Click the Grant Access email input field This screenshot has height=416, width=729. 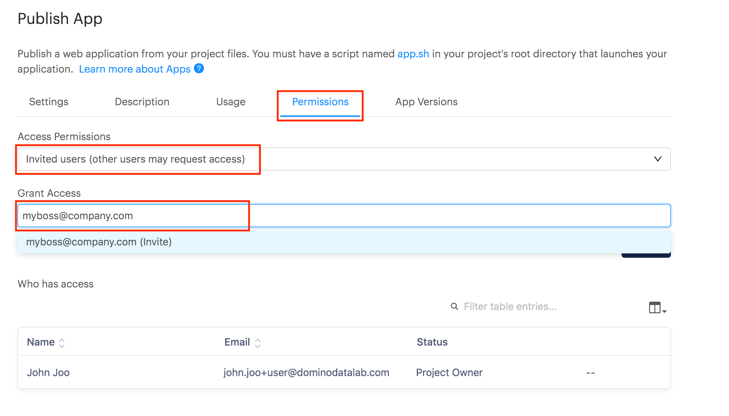344,216
